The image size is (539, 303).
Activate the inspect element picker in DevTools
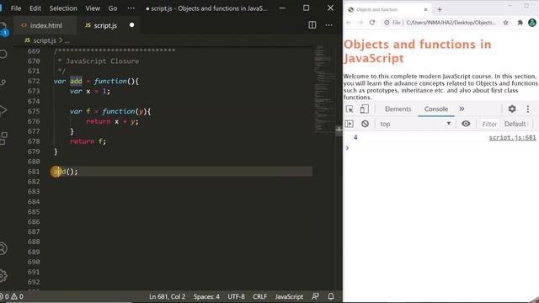coord(350,109)
